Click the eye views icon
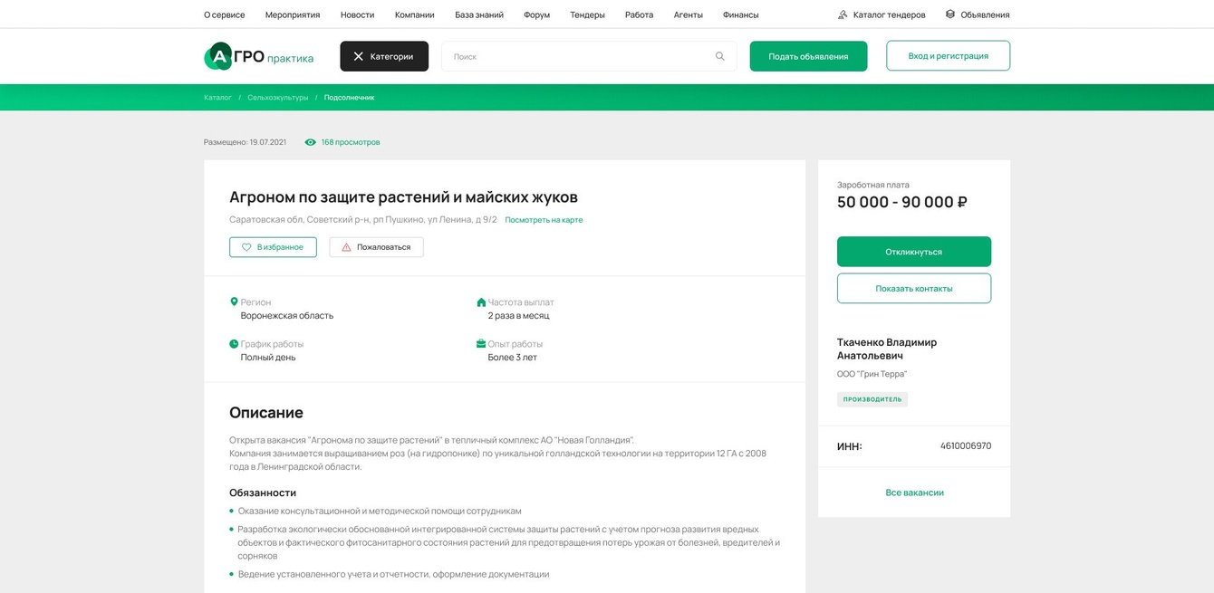The width and height of the screenshot is (1214, 593). point(311,142)
